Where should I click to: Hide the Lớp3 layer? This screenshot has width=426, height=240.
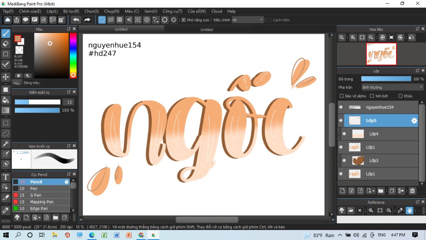click(344, 160)
